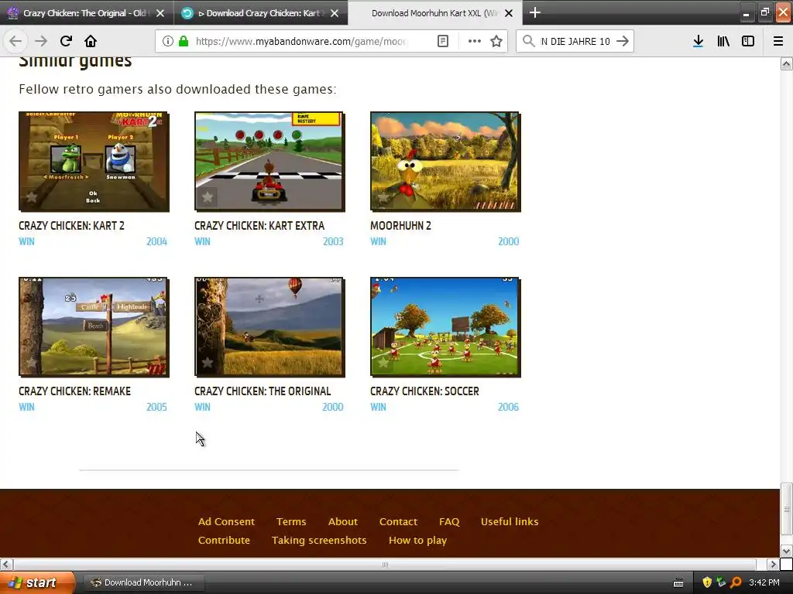The width and height of the screenshot is (793, 594).
Task: Bookmark this page with the star
Action: (496, 41)
